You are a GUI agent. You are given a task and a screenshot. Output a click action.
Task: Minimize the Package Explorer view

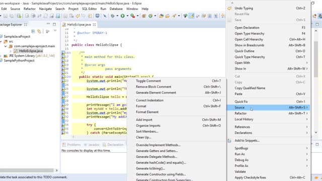48,24
